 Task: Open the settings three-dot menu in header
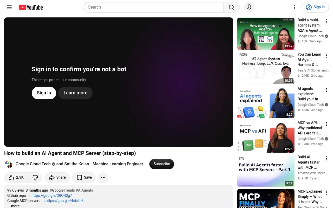294,7
